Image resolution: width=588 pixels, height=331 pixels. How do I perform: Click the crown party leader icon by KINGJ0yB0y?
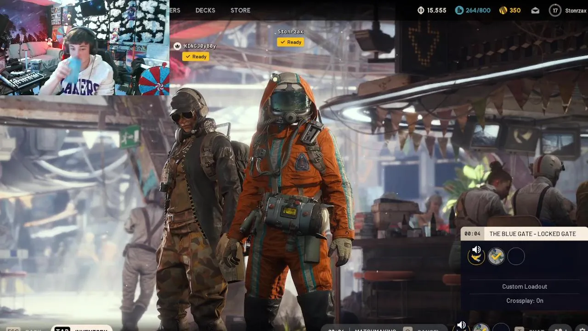[x=177, y=46]
